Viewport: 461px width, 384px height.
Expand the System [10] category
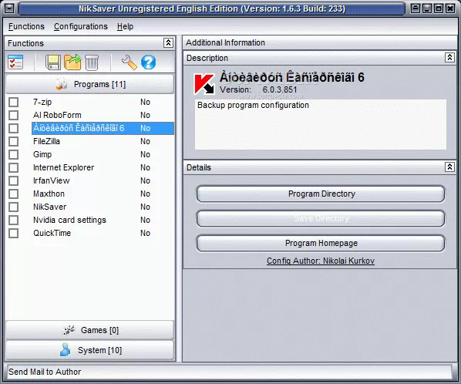click(90, 350)
